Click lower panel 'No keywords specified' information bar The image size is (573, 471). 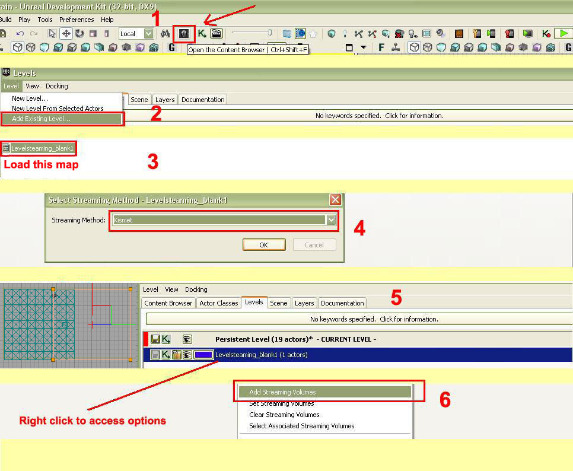[359, 319]
